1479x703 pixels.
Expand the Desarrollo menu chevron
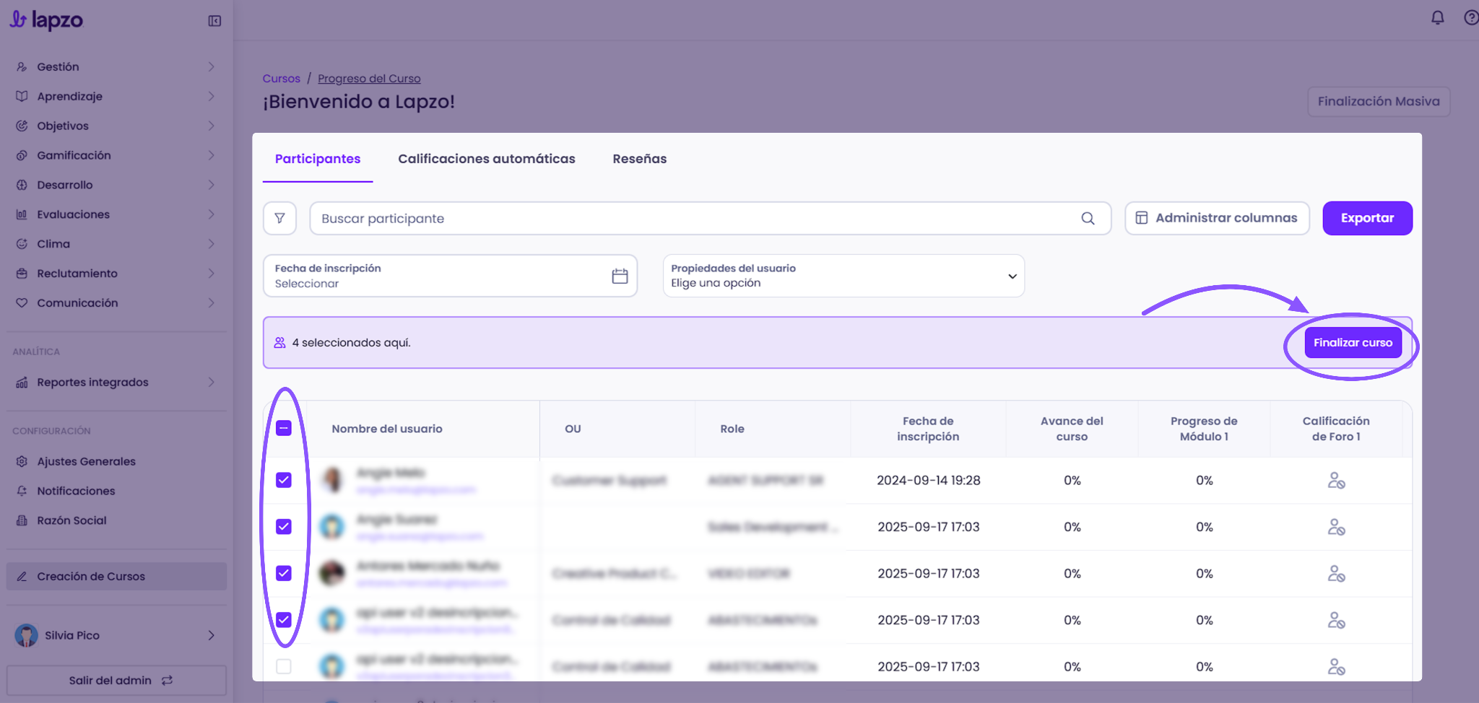tap(211, 185)
